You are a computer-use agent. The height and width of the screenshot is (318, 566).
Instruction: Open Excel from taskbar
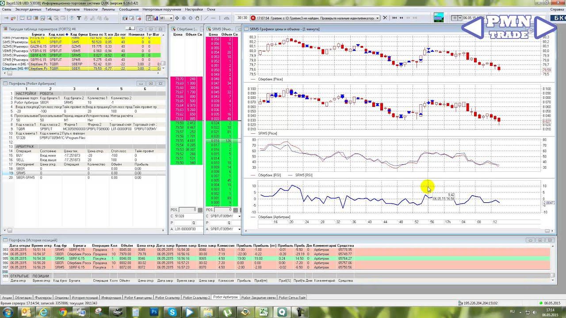[x=263, y=312]
